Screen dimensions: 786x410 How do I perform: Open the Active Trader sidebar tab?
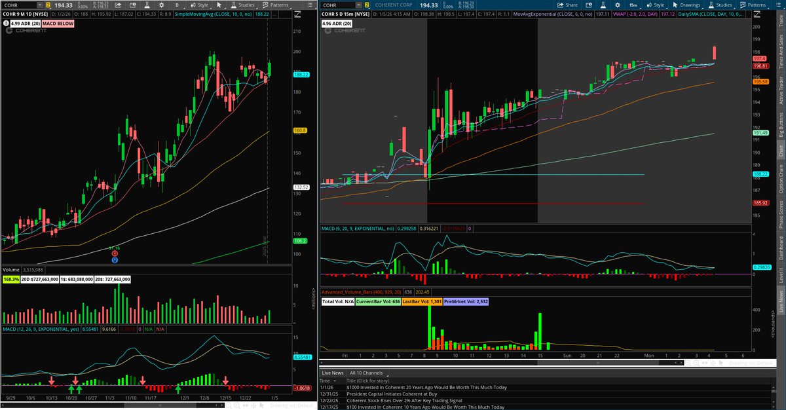(780, 90)
